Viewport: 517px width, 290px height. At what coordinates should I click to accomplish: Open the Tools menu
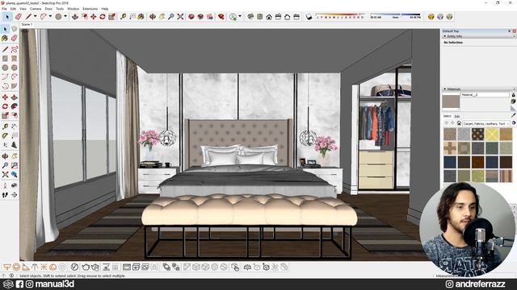pos(60,9)
